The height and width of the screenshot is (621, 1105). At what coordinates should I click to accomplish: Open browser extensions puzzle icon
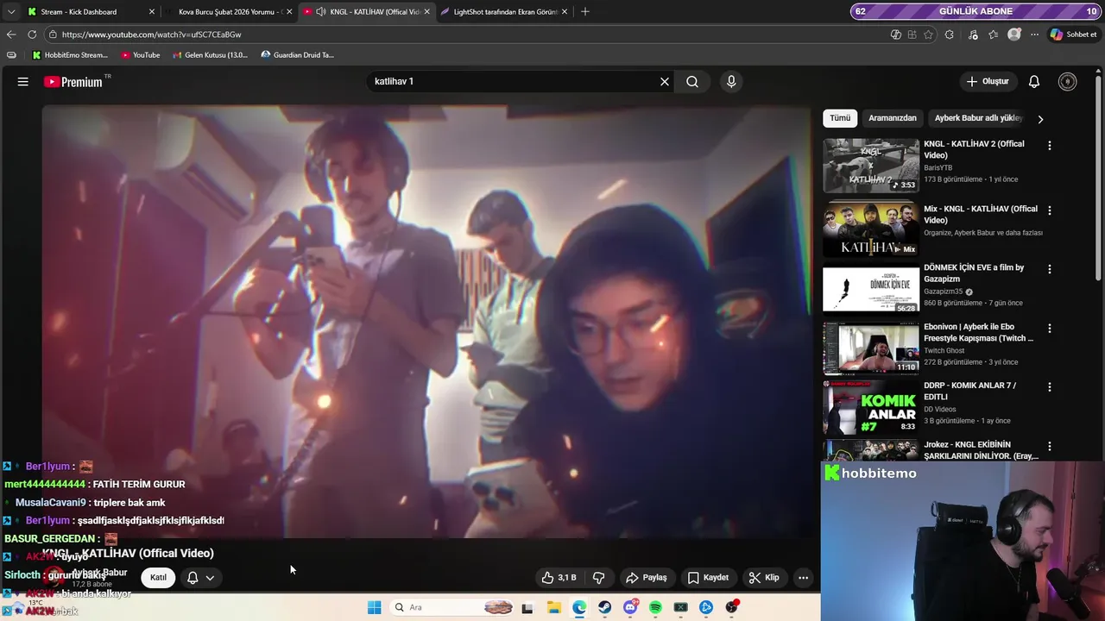pos(950,34)
